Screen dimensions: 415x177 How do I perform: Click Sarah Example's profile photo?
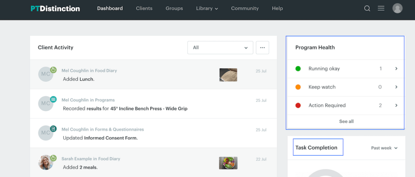point(46,162)
